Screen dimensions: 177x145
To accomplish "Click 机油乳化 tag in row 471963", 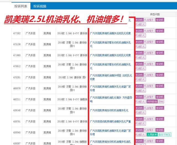I will coord(140,57).
